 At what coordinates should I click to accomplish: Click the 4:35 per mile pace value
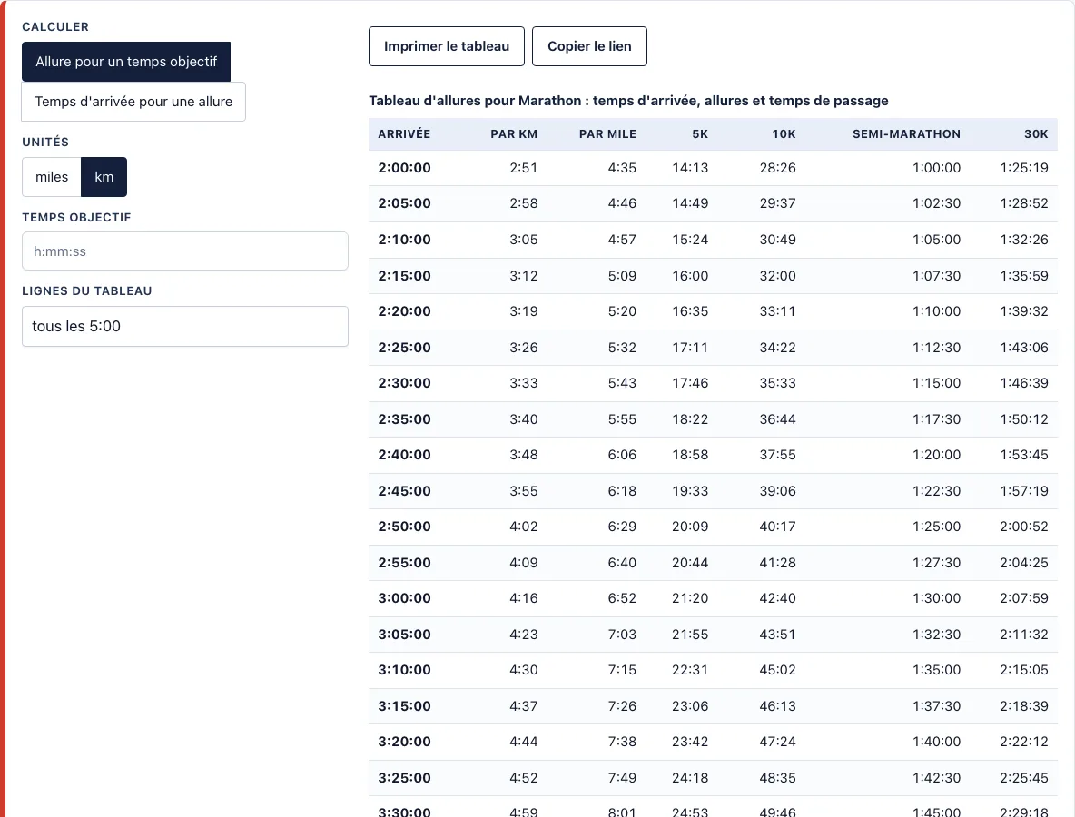(622, 168)
